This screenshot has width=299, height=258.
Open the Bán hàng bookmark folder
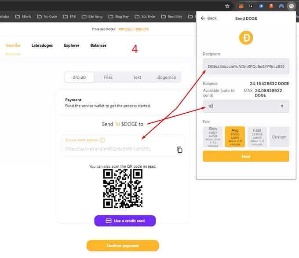pos(92,16)
